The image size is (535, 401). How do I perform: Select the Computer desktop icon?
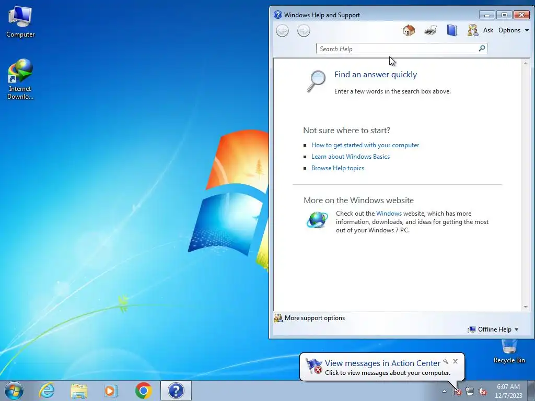20,22
